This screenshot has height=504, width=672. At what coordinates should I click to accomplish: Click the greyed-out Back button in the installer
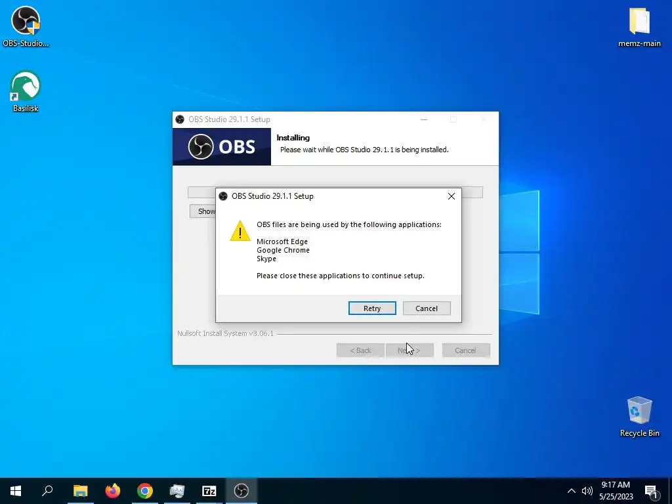pyautogui.click(x=360, y=350)
